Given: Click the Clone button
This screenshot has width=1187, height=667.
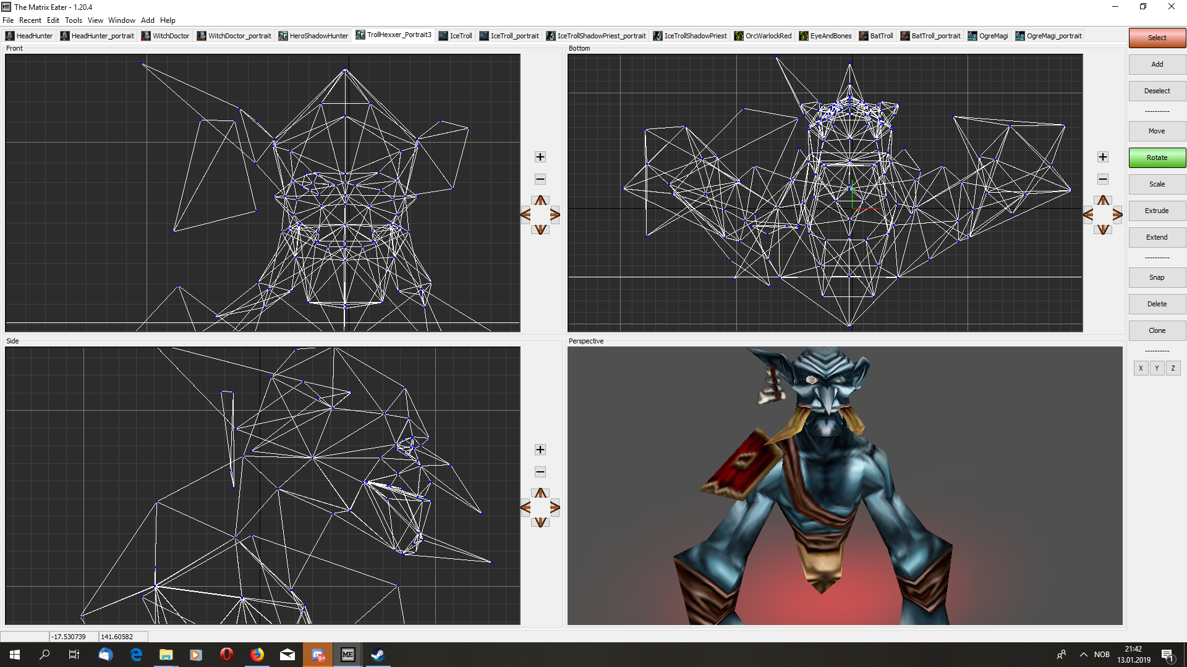Looking at the screenshot, I should (x=1157, y=330).
